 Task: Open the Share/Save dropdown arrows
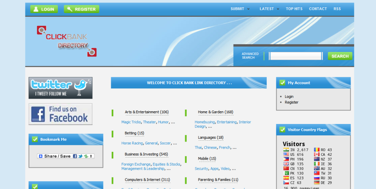click(x=91, y=156)
